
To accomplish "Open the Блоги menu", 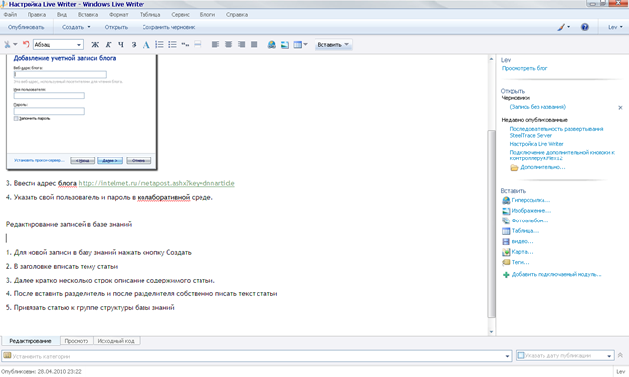I will pyautogui.click(x=207, y=15).
